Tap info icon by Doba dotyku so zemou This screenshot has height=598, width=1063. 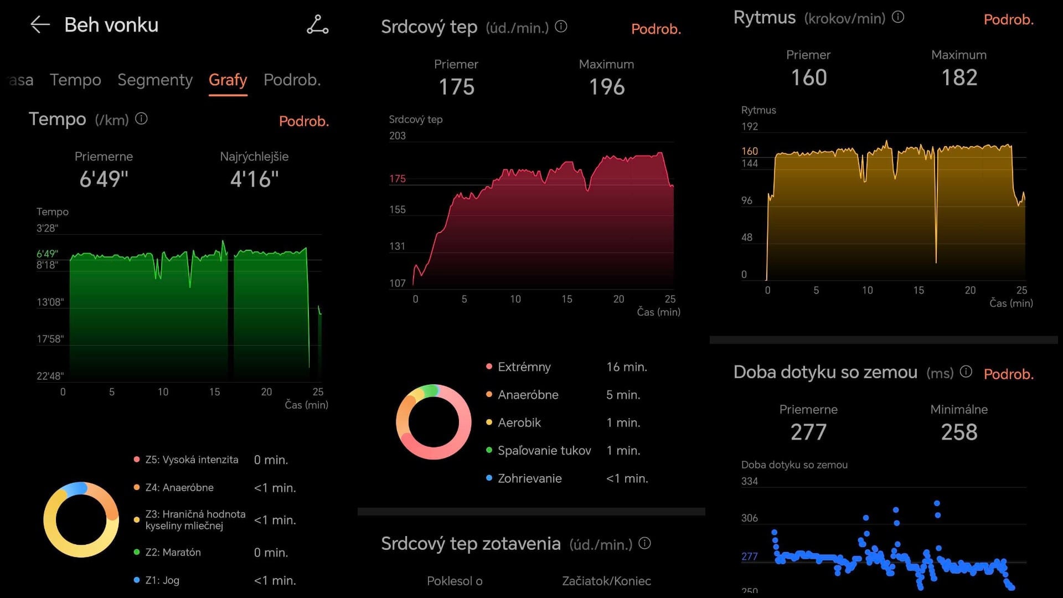(966, 372)
